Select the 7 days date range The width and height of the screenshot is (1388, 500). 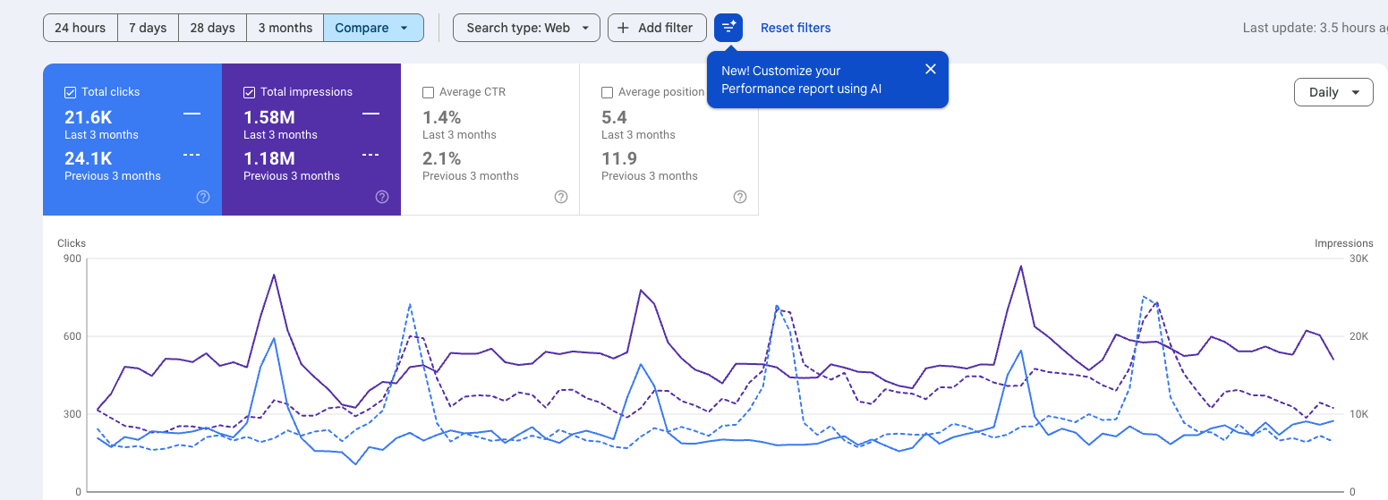(148, 28)
